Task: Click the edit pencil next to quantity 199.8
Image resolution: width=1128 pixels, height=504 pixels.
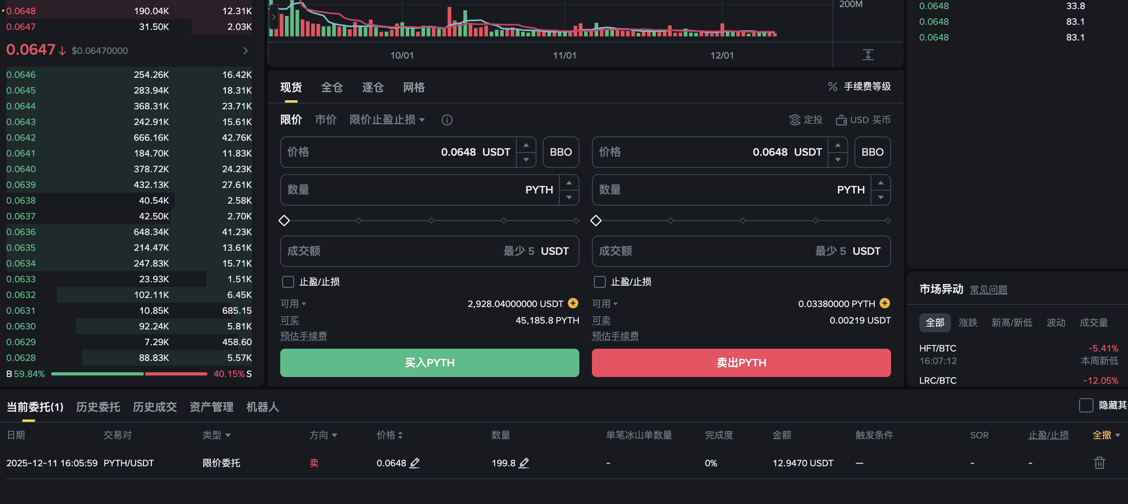Action: coord(524,462)
